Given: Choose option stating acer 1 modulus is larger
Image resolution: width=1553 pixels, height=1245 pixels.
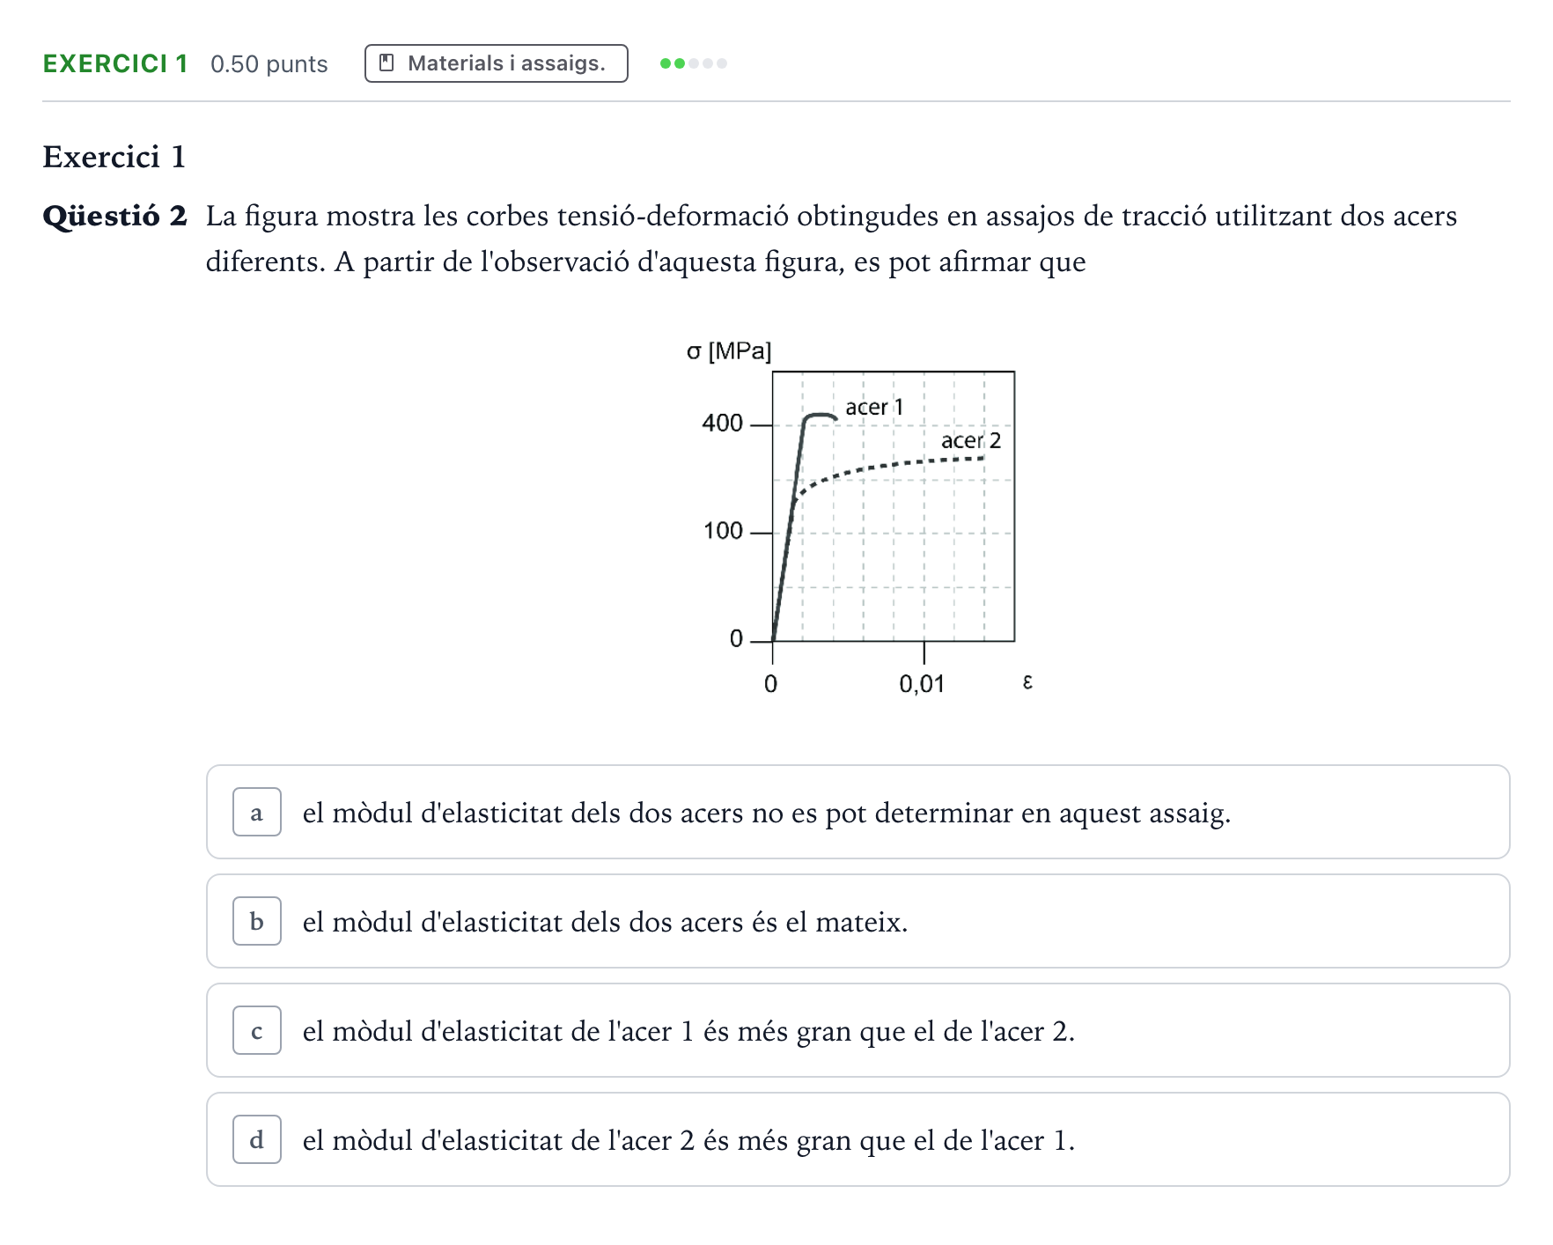Looking at the screenshot, I should (858, 1030).
